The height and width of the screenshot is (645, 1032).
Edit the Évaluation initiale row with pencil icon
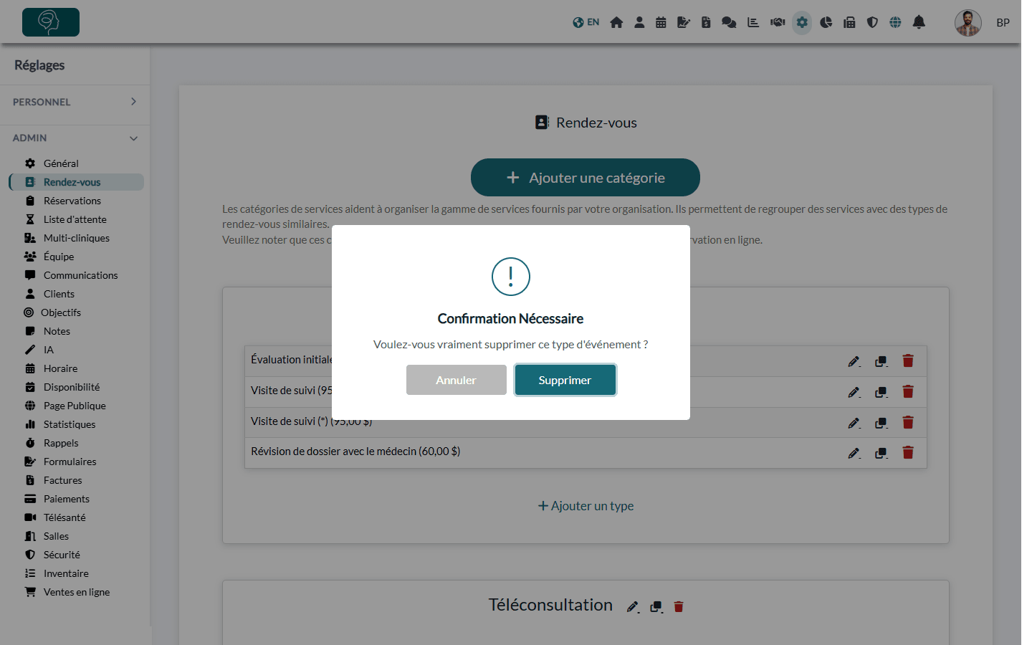(854, 361)
